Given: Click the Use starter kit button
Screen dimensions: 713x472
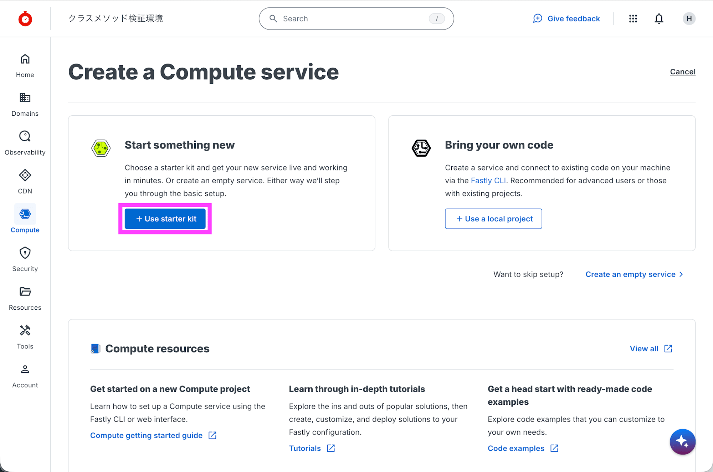Looking at the screenshot, I should click(165, 219).
